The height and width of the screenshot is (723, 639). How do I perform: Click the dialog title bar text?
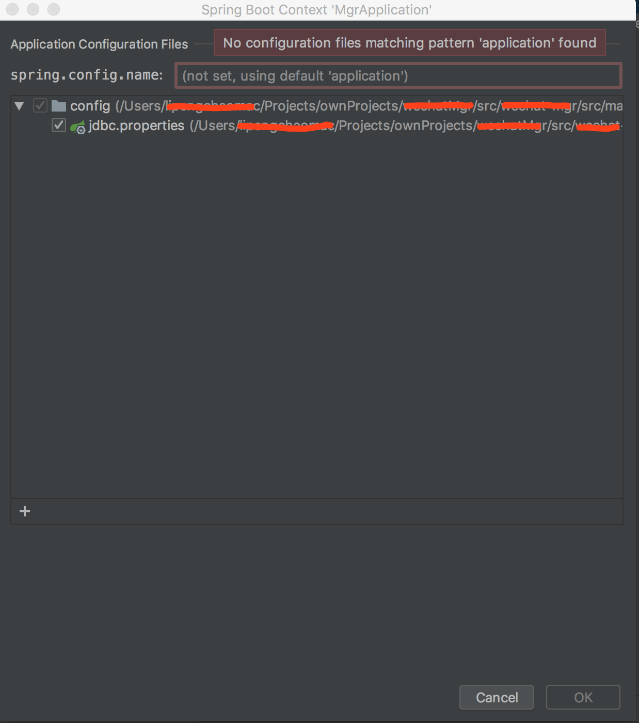(x=316, y=9)
